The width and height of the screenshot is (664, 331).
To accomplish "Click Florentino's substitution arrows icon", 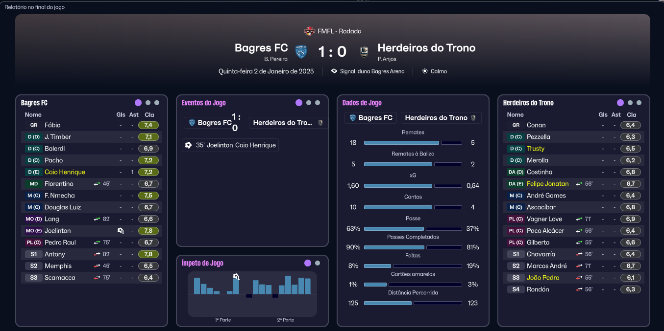I will 97,184.
